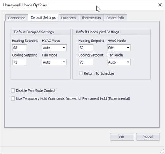The height and width of the screenshot is (154, 165).
Task: Open Unoccupied HVAC Mode dropdown showing Off
Action: [119, 48]
